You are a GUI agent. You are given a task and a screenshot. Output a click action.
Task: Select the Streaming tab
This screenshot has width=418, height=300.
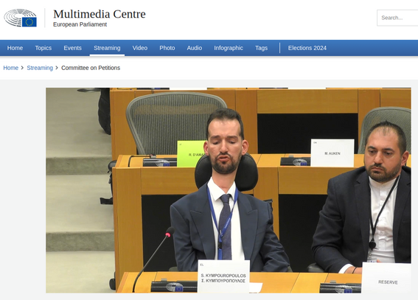[x=107, y=48]
